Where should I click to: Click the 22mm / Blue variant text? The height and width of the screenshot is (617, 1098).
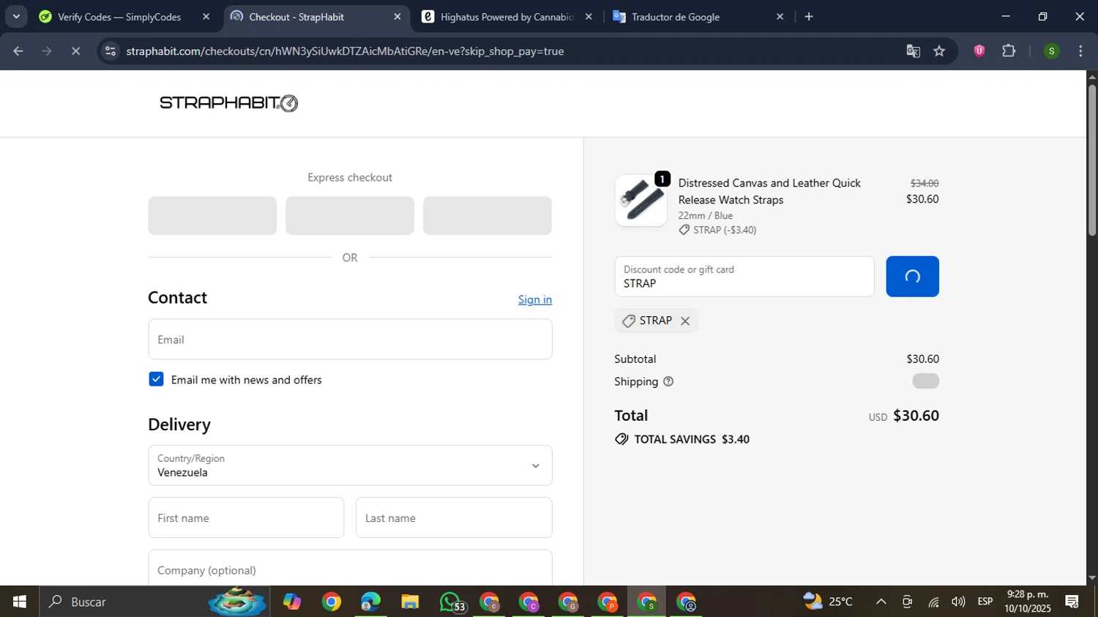(x=705, y=215)
